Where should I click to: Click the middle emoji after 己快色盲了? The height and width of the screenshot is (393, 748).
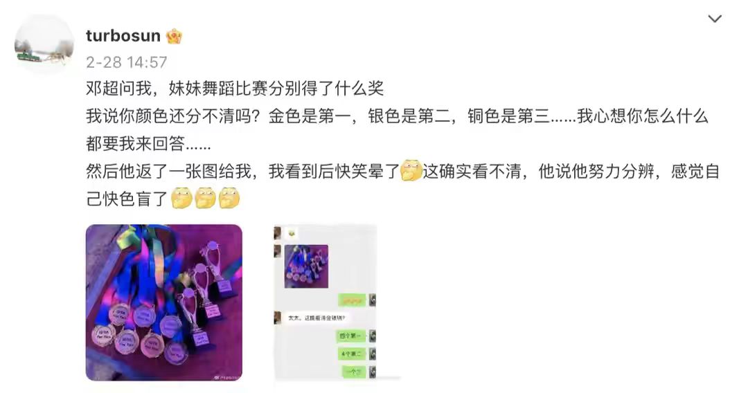click(205, 198)
